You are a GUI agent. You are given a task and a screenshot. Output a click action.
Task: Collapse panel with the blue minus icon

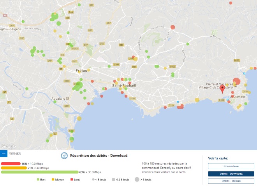4,154
